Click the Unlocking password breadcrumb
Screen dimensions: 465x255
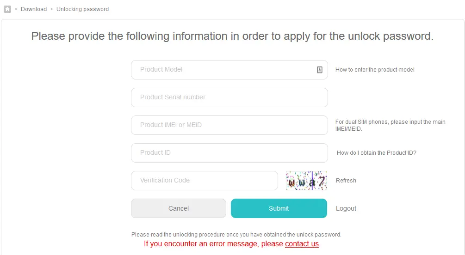coord(82,9)
